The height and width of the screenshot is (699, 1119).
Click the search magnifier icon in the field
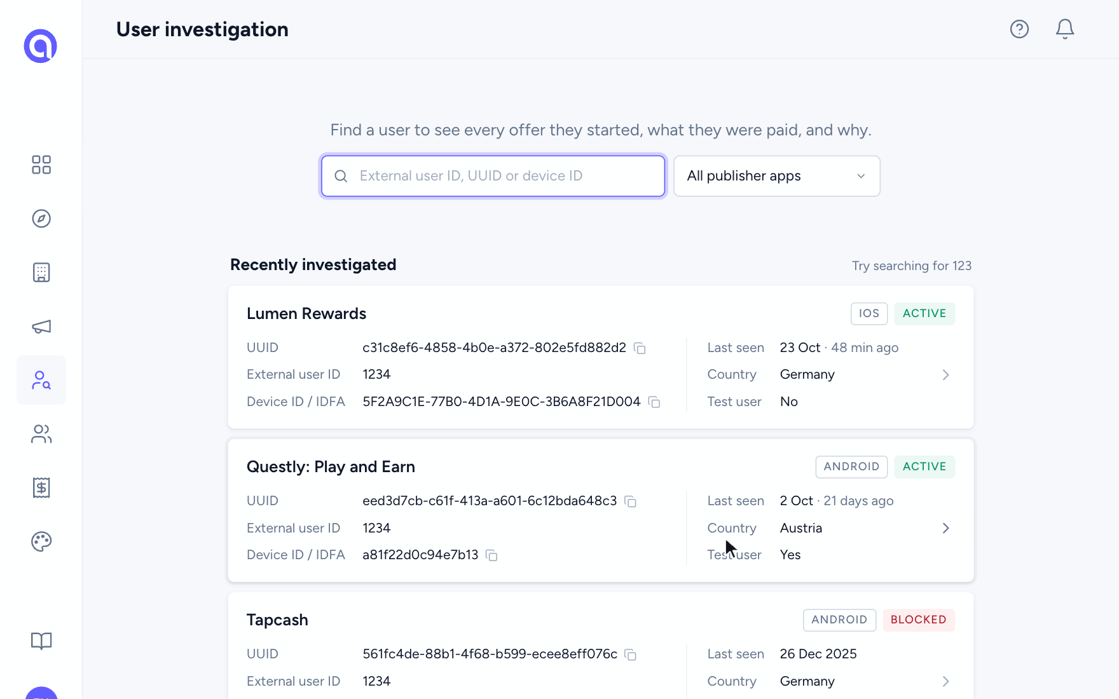[341, 176]
